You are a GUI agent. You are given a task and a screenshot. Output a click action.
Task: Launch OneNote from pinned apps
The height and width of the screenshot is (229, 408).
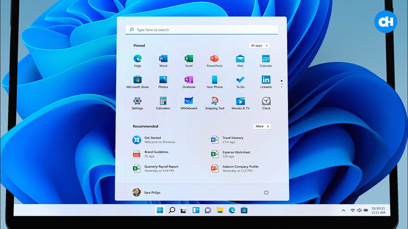[189, 82]
